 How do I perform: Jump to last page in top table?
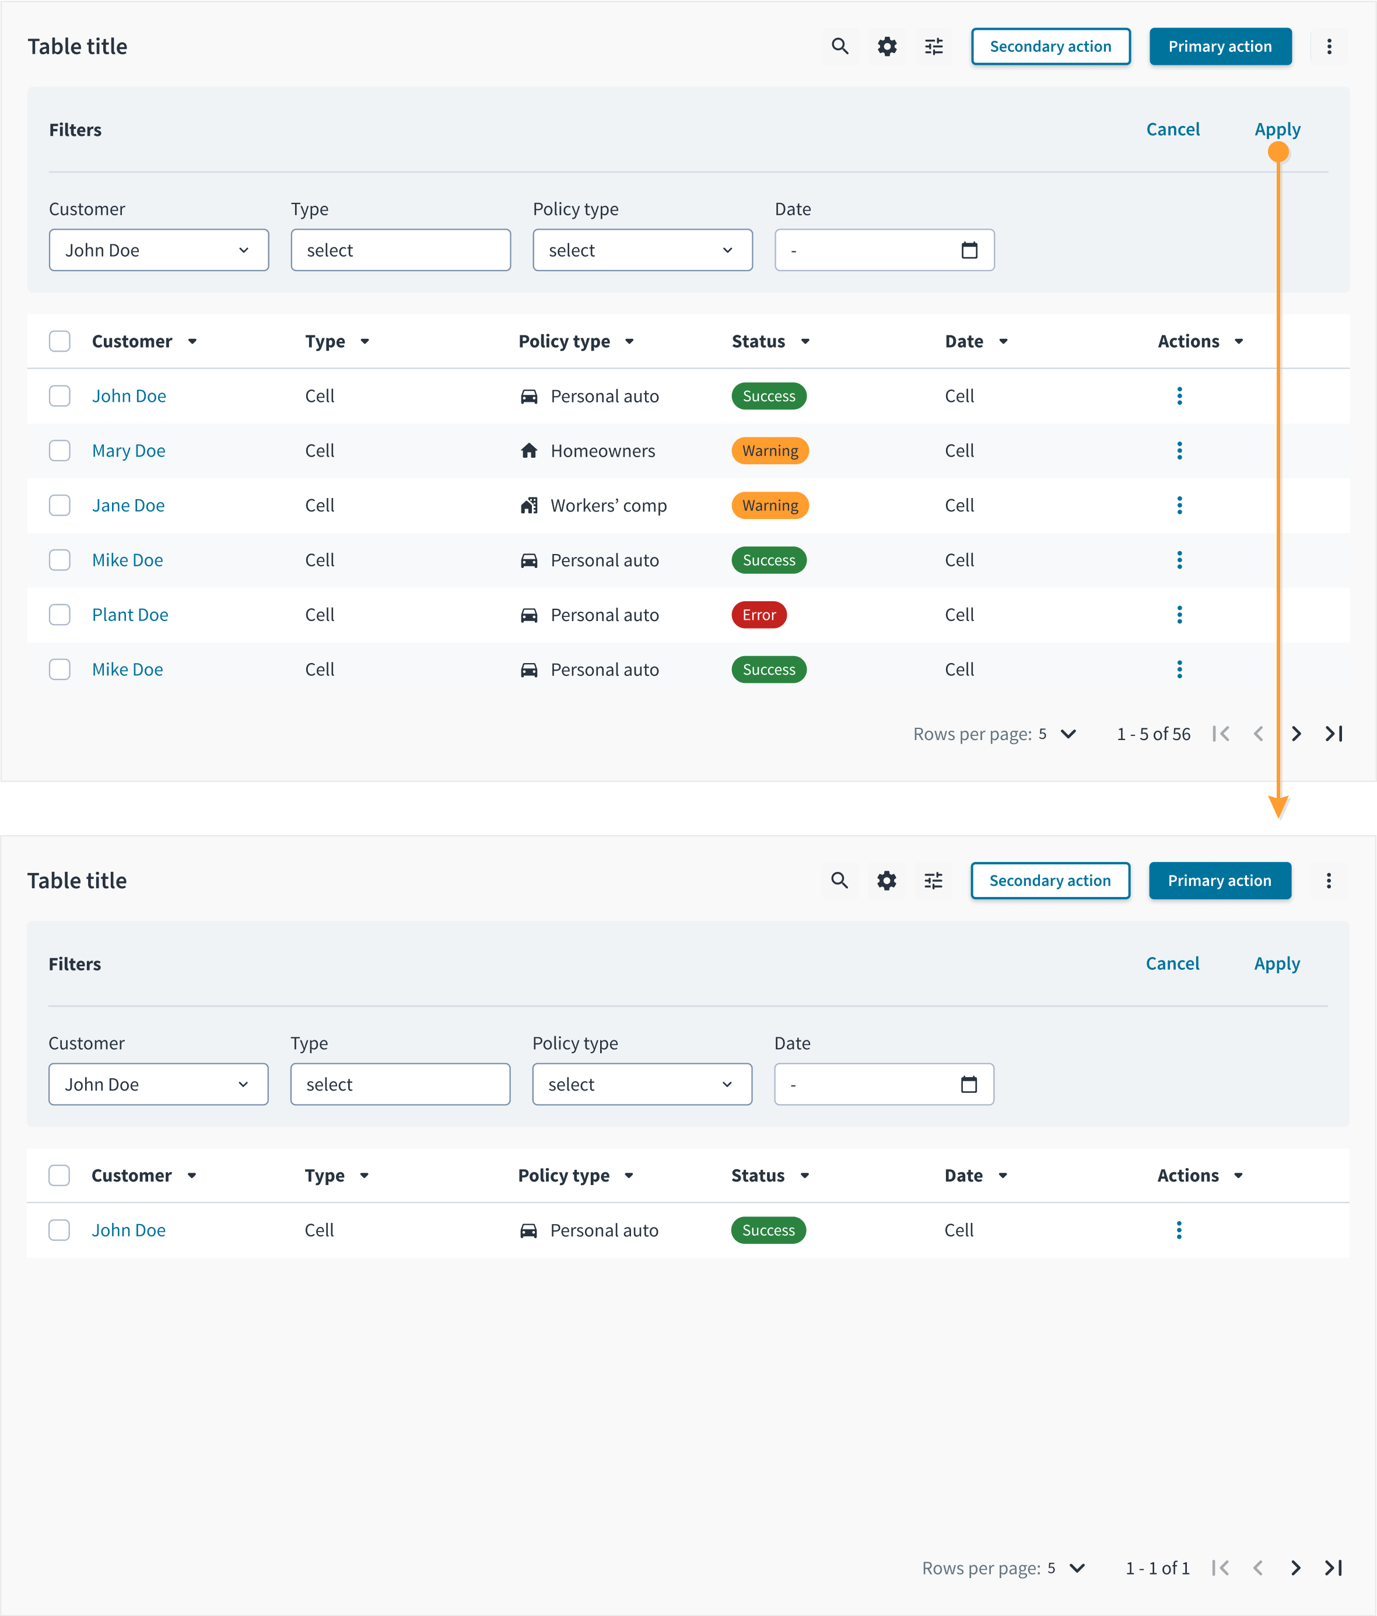coord(1334,734)
